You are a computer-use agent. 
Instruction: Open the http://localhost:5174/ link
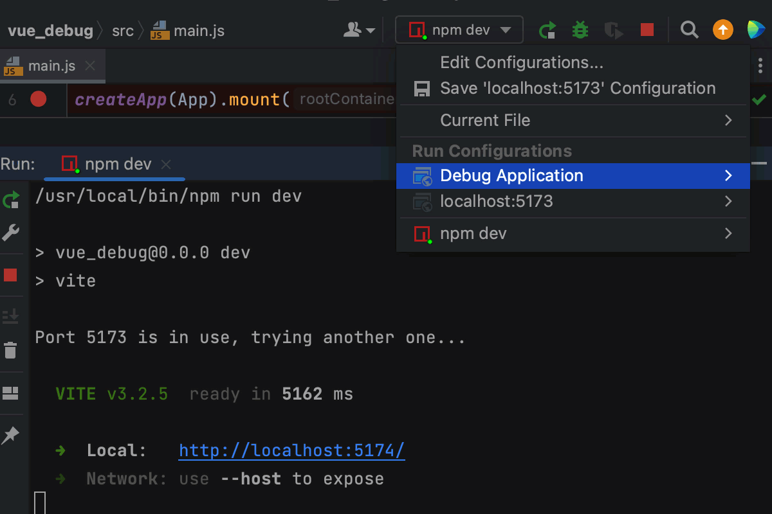[291, 450]
